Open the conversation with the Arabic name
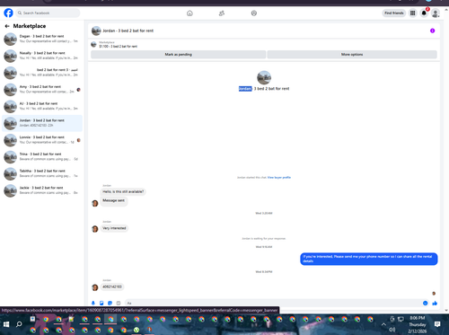The image size is (449, 335). click(42, 73)
